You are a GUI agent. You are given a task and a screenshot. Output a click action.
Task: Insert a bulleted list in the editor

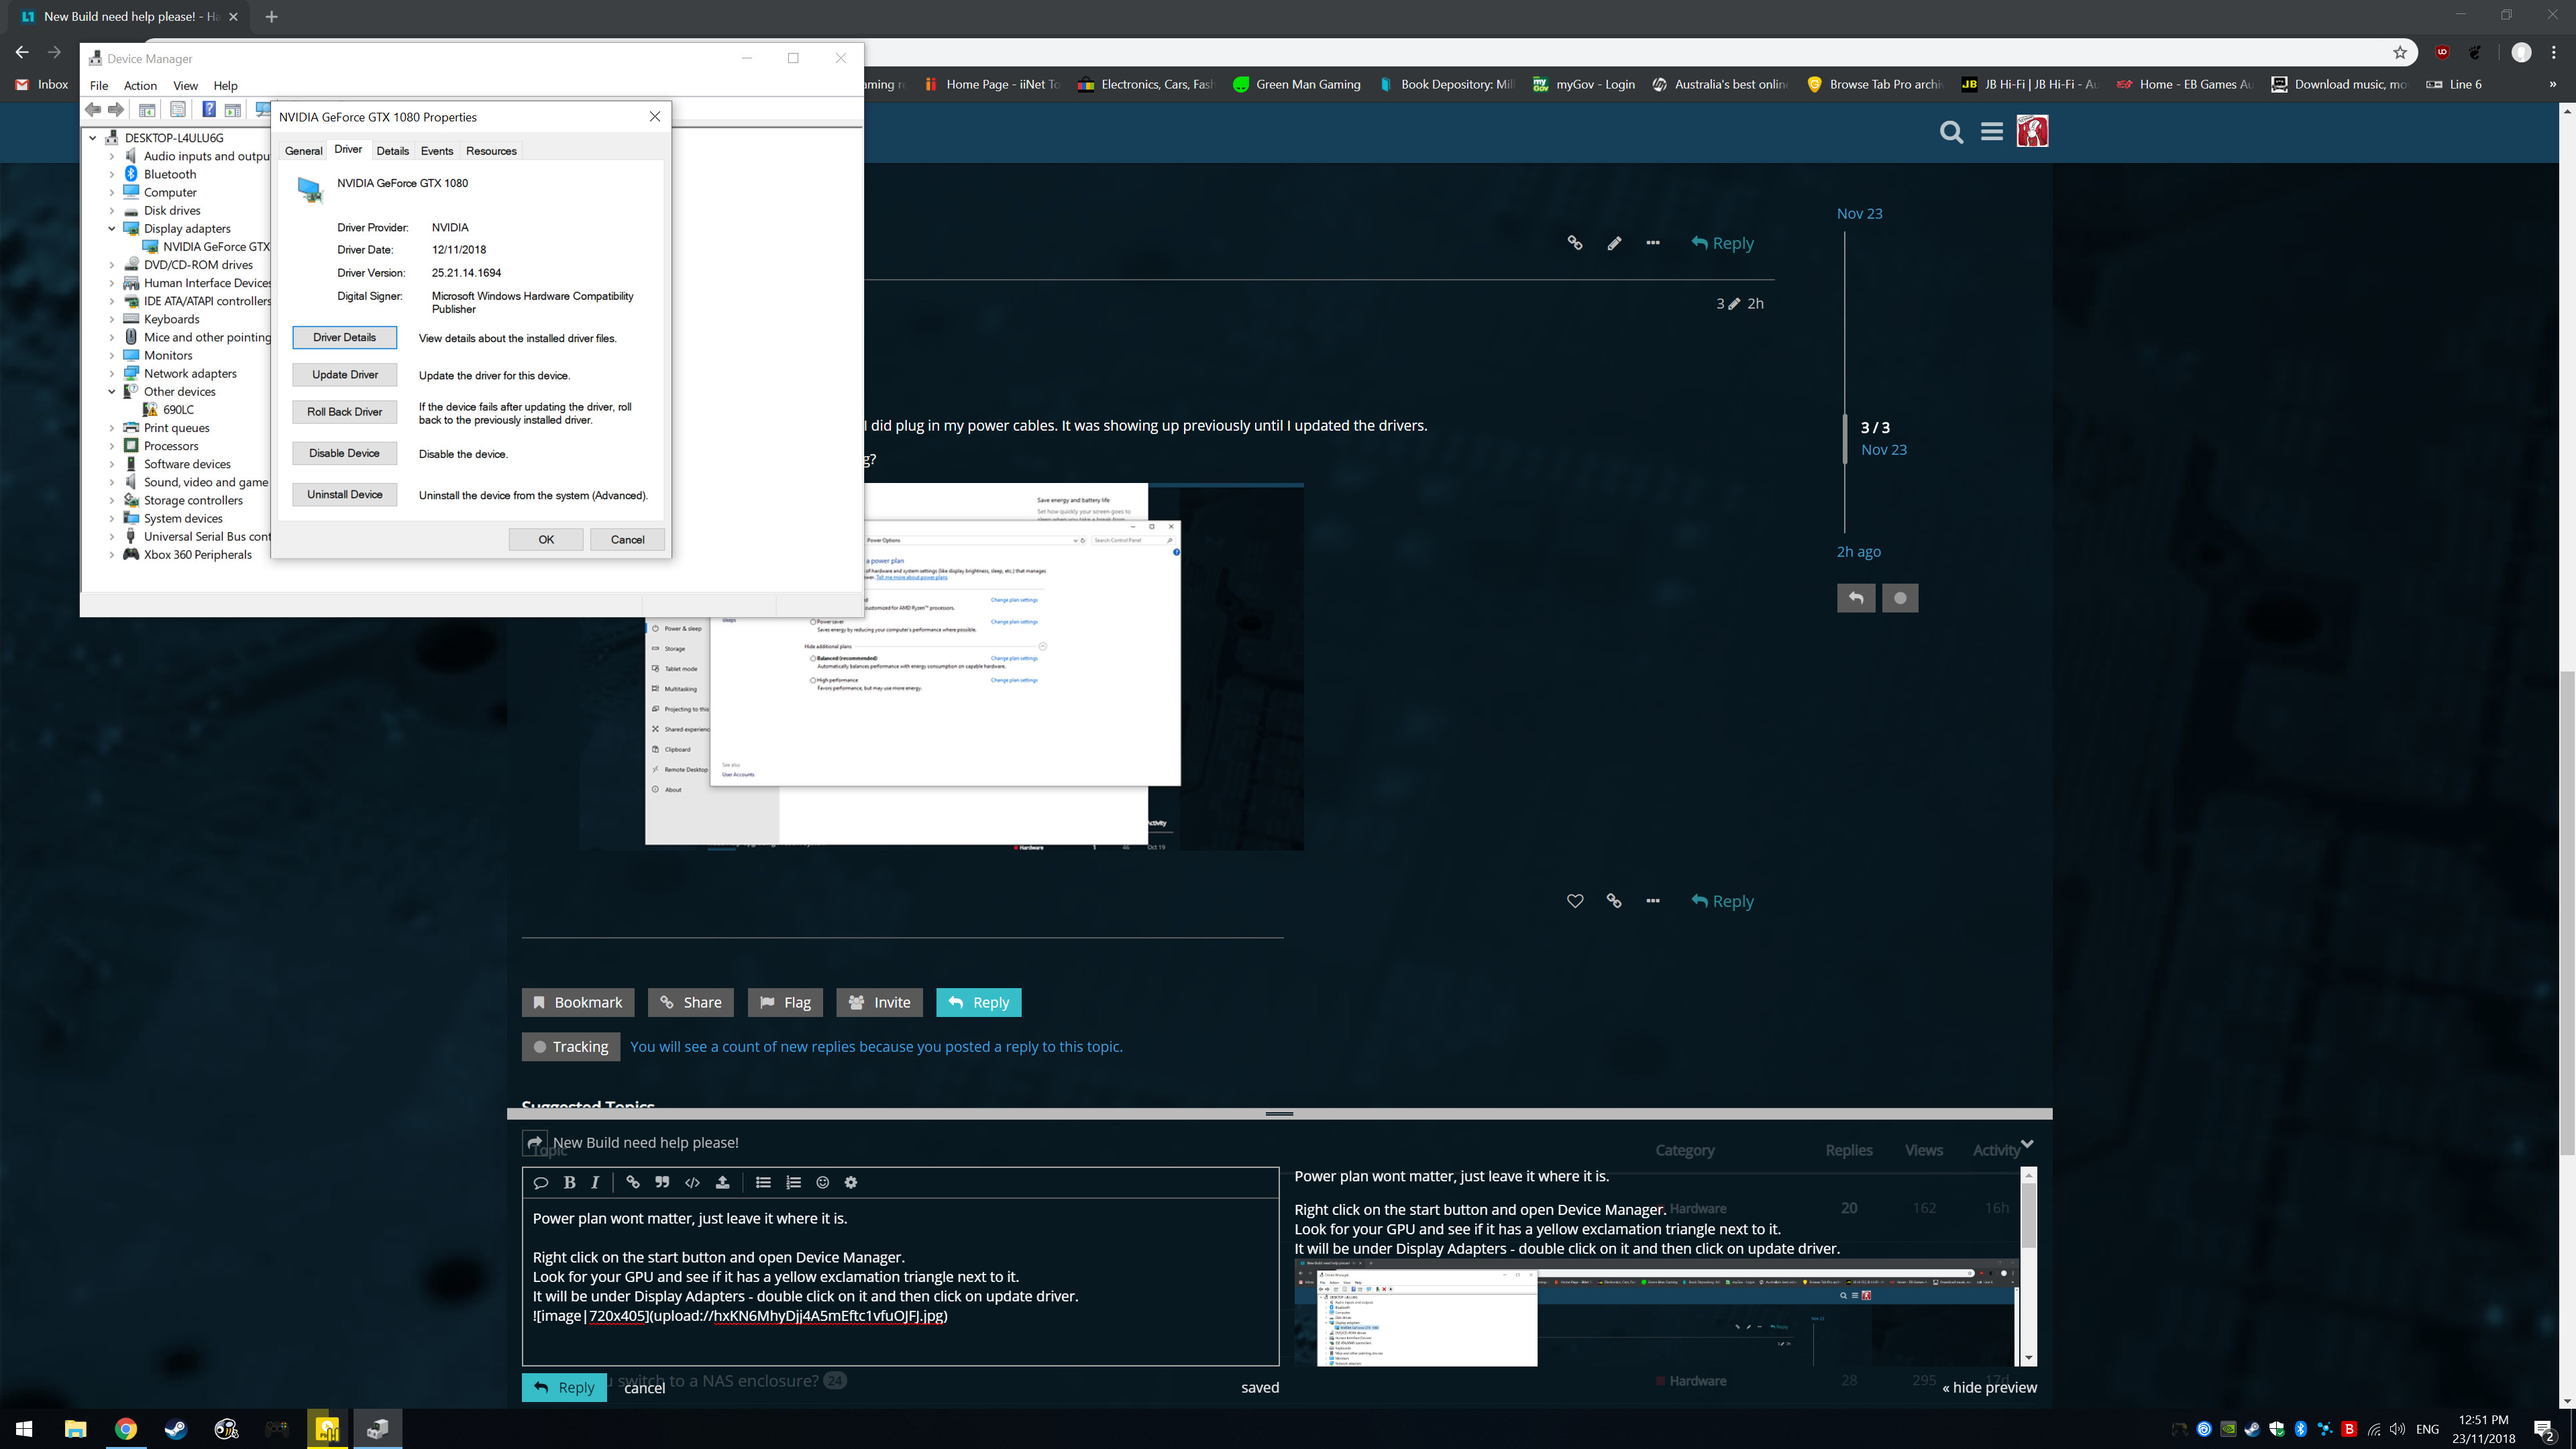[x=763, y=1182]
